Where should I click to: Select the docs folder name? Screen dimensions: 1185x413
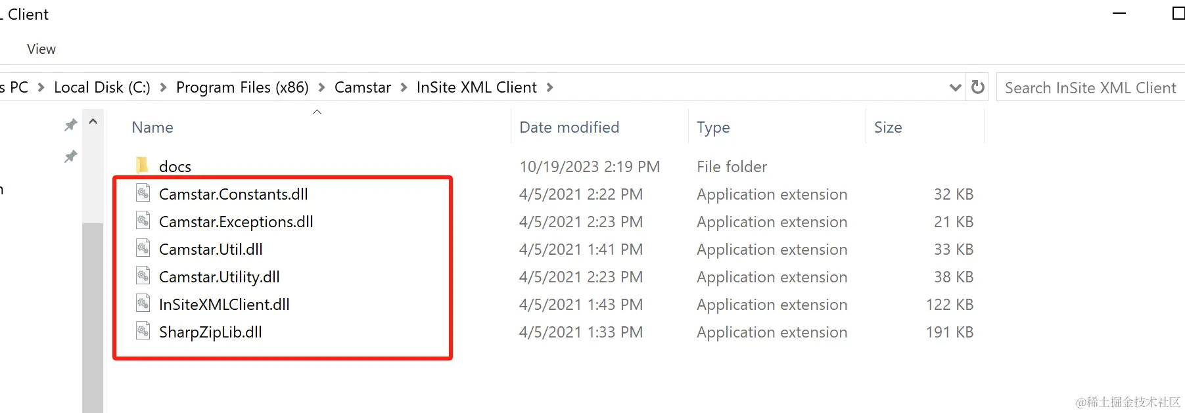175,166
